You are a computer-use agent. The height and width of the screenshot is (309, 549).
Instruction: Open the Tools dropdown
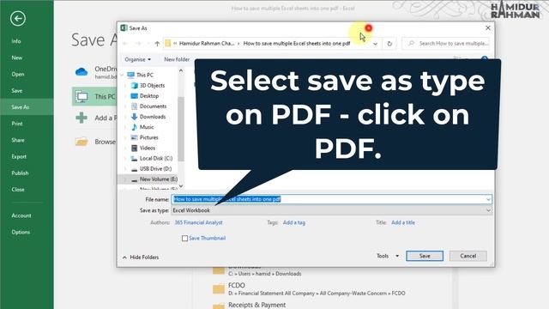coord(388,256)
